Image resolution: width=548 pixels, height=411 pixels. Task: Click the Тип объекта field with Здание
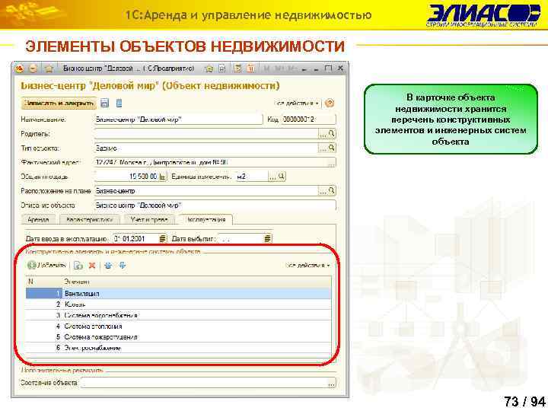point(206,148)
